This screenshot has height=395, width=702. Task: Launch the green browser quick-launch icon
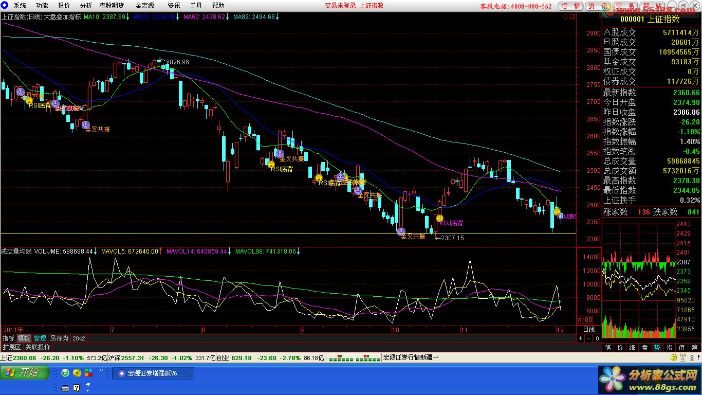[x=65, y=373]
